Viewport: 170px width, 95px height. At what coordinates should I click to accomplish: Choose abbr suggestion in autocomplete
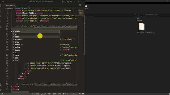point(36,37)
